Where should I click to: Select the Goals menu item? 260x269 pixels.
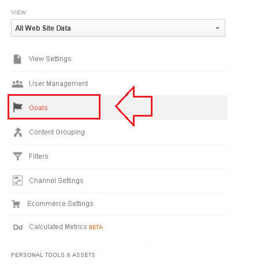point(38,108)
